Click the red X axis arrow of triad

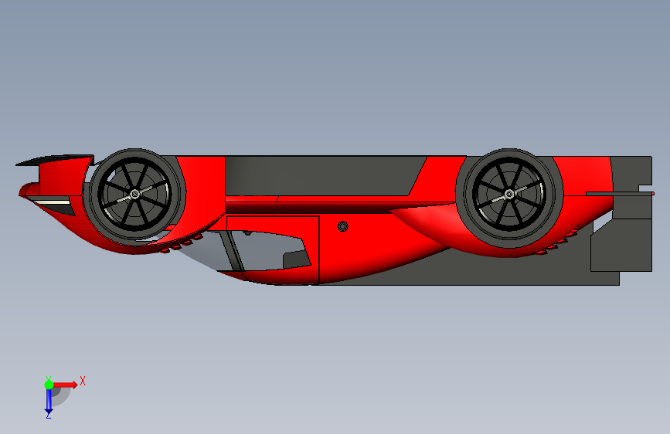tap(65, 385)
